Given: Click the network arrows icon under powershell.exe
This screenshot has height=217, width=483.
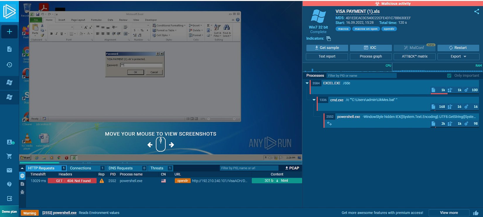Looking at the screenshot, I should 329,124.
